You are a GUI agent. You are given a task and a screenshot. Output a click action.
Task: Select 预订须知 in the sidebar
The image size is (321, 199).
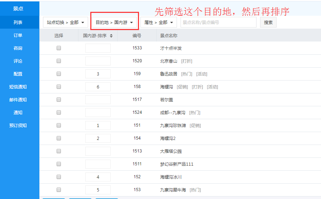18,125
